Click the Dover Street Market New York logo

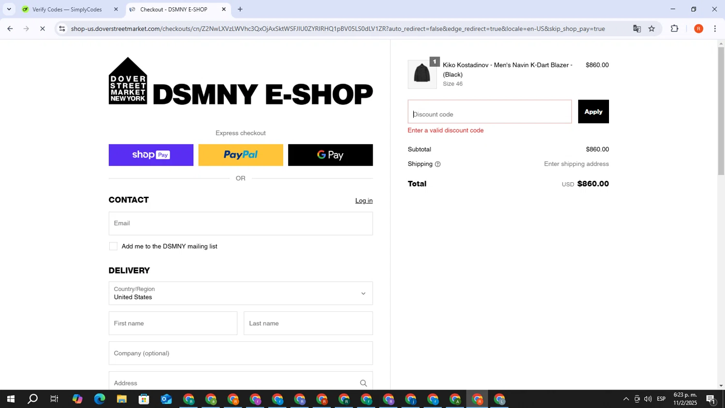(128, 81)
